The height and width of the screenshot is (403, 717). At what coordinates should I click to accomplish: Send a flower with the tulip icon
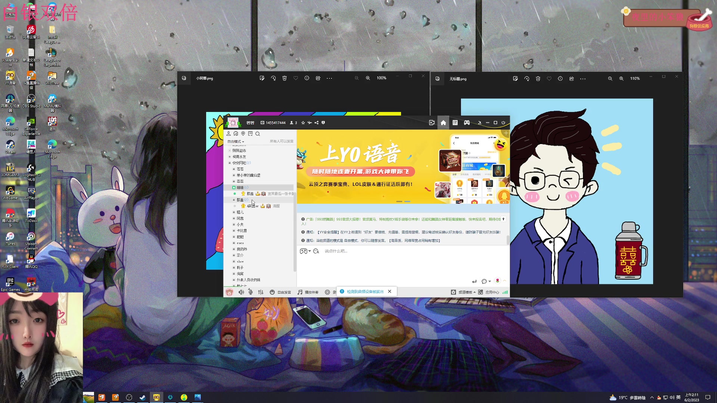497,281
